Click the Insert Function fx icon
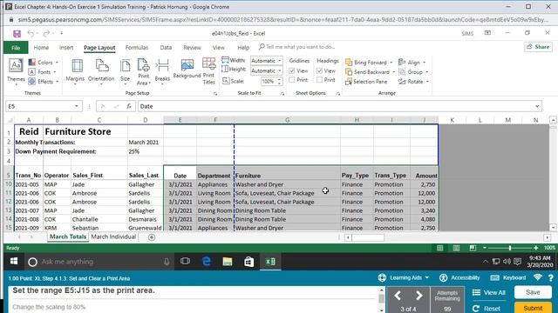 129,106
